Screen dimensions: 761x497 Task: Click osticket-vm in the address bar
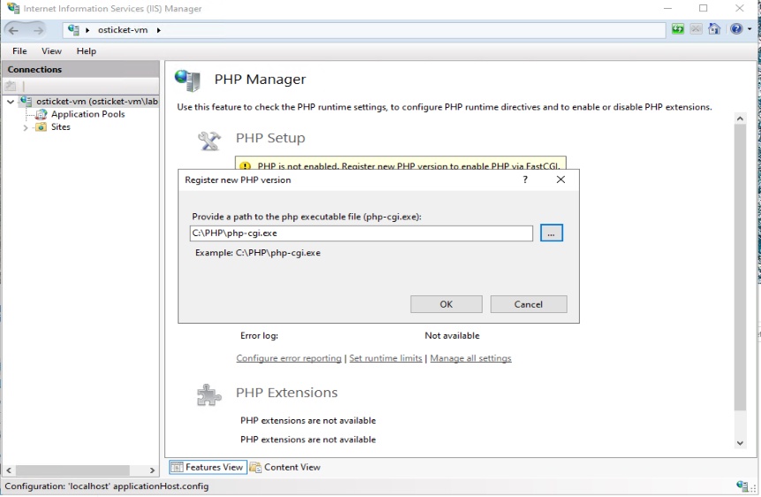[x=123, y=30]
